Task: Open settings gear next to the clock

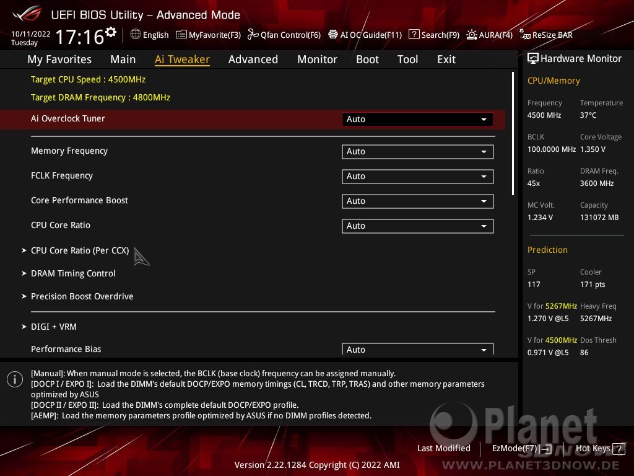Action: [x=111, y=32]
